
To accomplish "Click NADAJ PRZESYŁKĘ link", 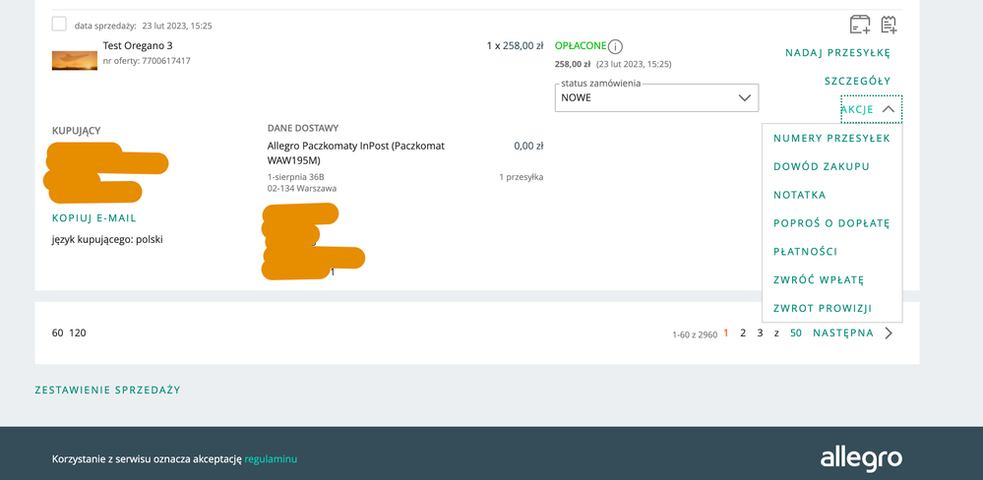I will (x=837, y=52).
